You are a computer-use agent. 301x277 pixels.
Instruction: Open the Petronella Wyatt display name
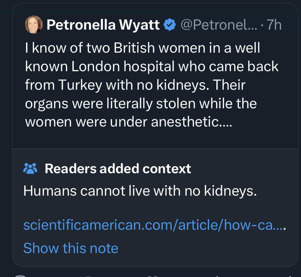click(x=103, y=25)
